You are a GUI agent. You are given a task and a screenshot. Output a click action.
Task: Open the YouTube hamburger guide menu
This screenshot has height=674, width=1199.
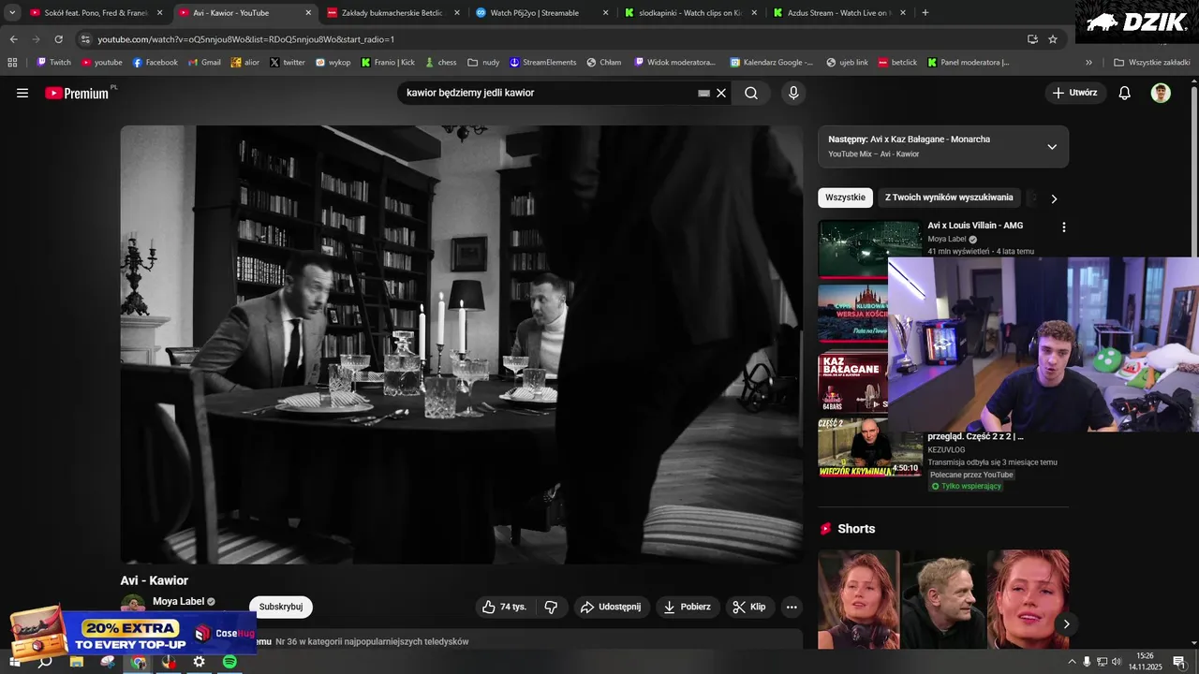pos(22,93)
